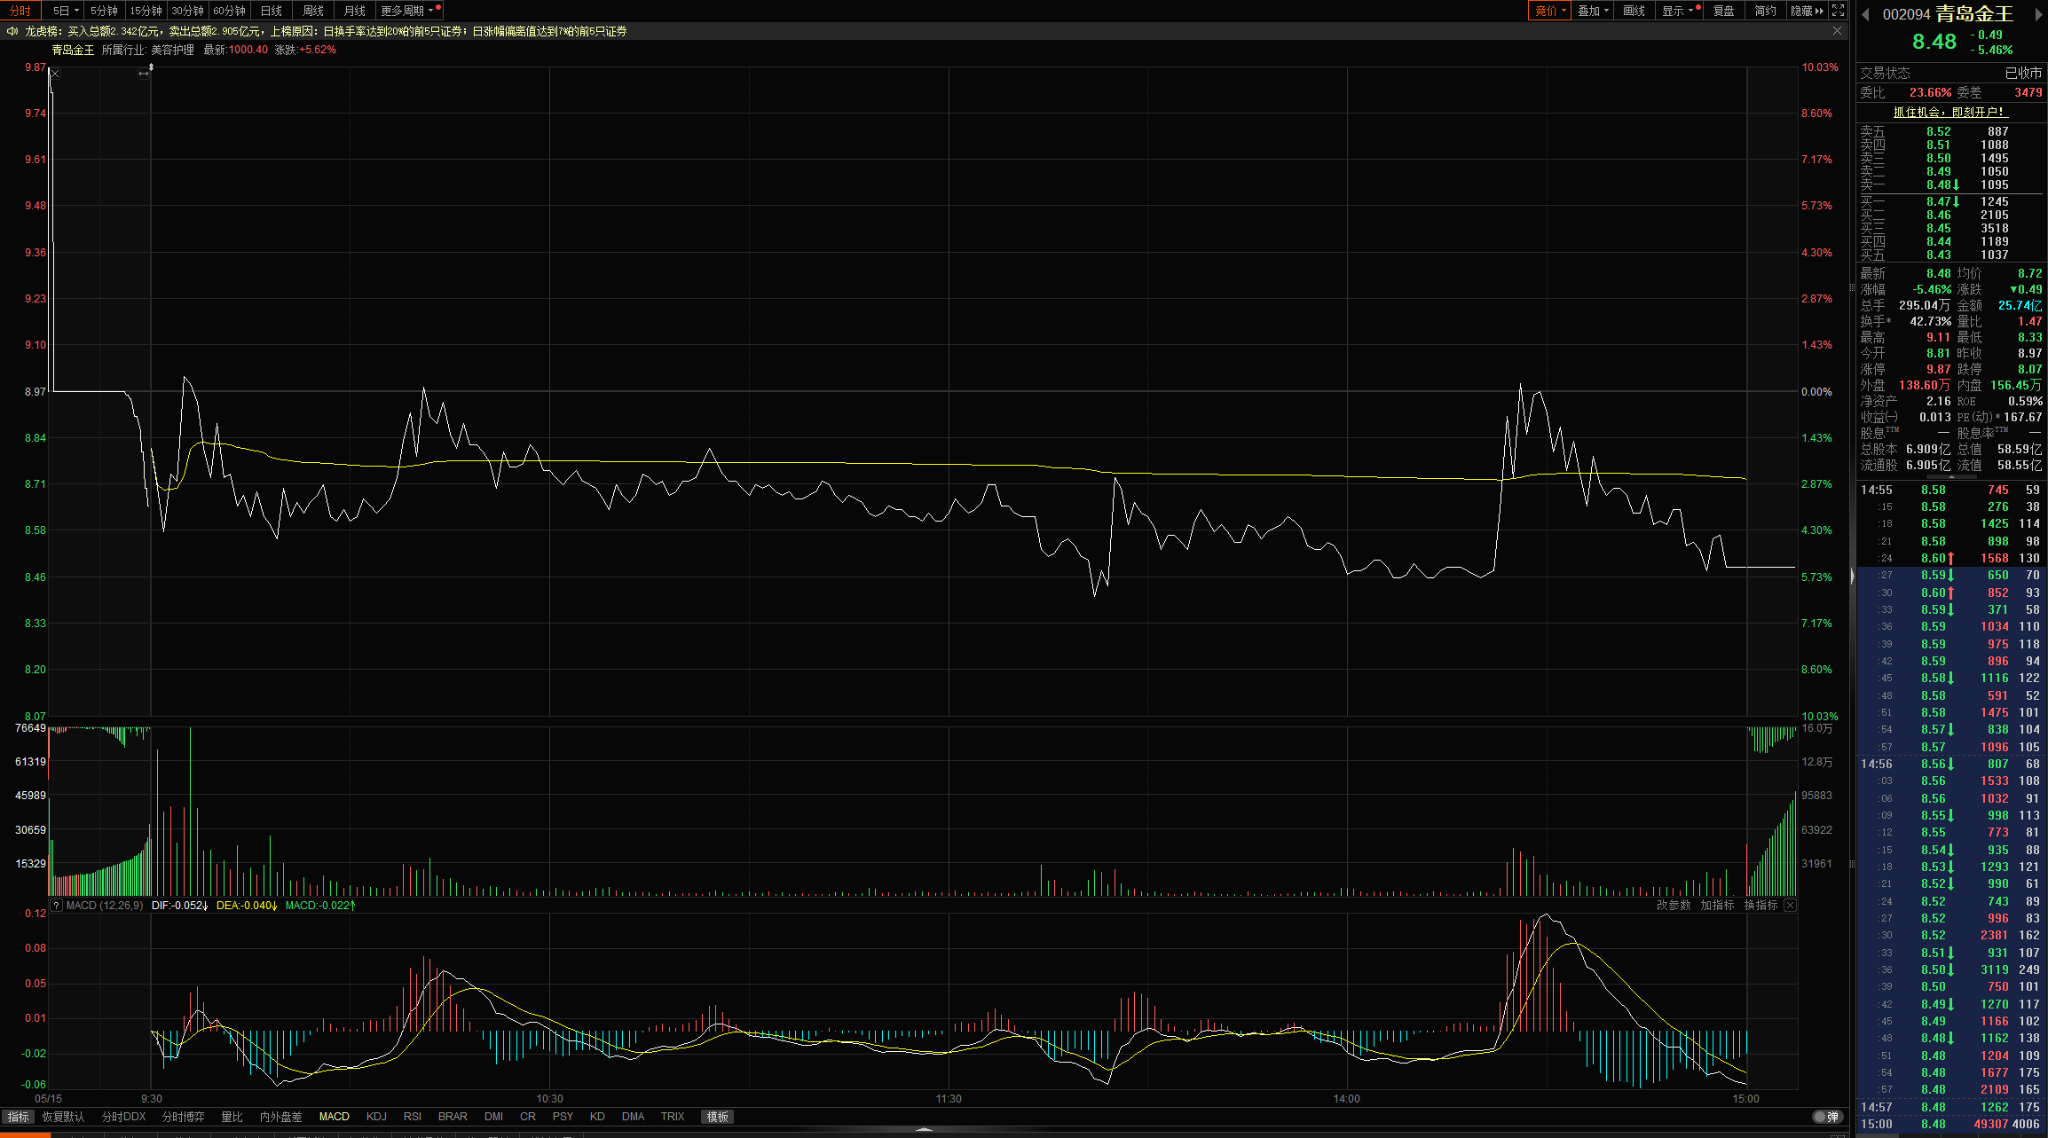Switch to 简约 simple mode
The image size is (2048, 1138).
tap(1766, 11)
